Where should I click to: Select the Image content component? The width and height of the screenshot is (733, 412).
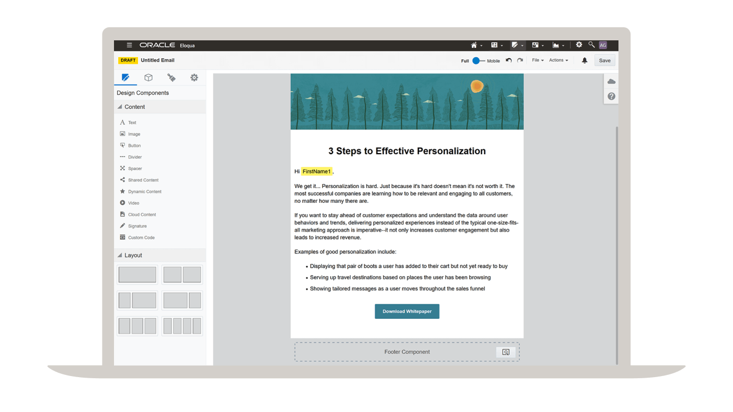(134, 134)
